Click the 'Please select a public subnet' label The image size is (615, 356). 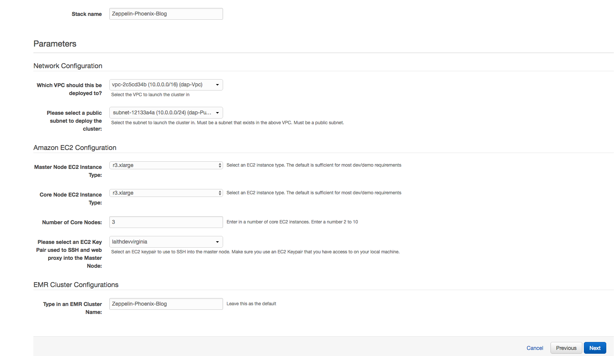pyautogui.click(x=74, y=121)
